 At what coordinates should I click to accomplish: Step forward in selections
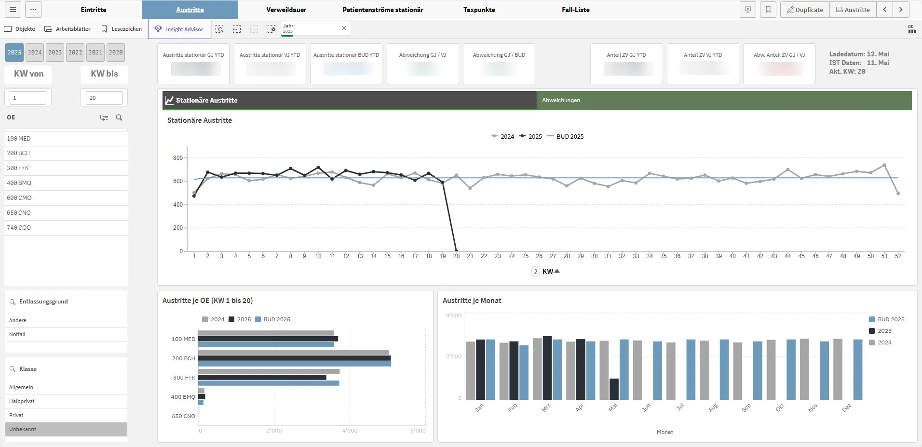pyautogui.click(x=254, y=29)
